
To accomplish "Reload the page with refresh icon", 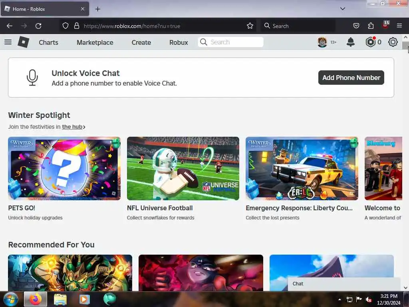I will [x=38, y=26].
